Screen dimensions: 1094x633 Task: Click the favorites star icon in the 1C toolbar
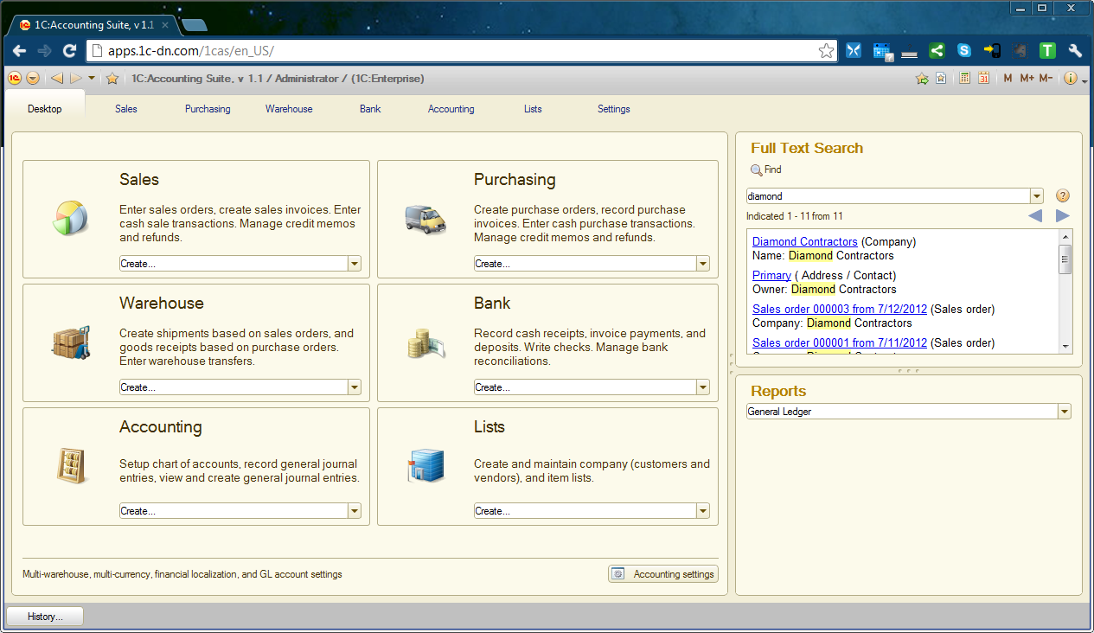[112, 79]
